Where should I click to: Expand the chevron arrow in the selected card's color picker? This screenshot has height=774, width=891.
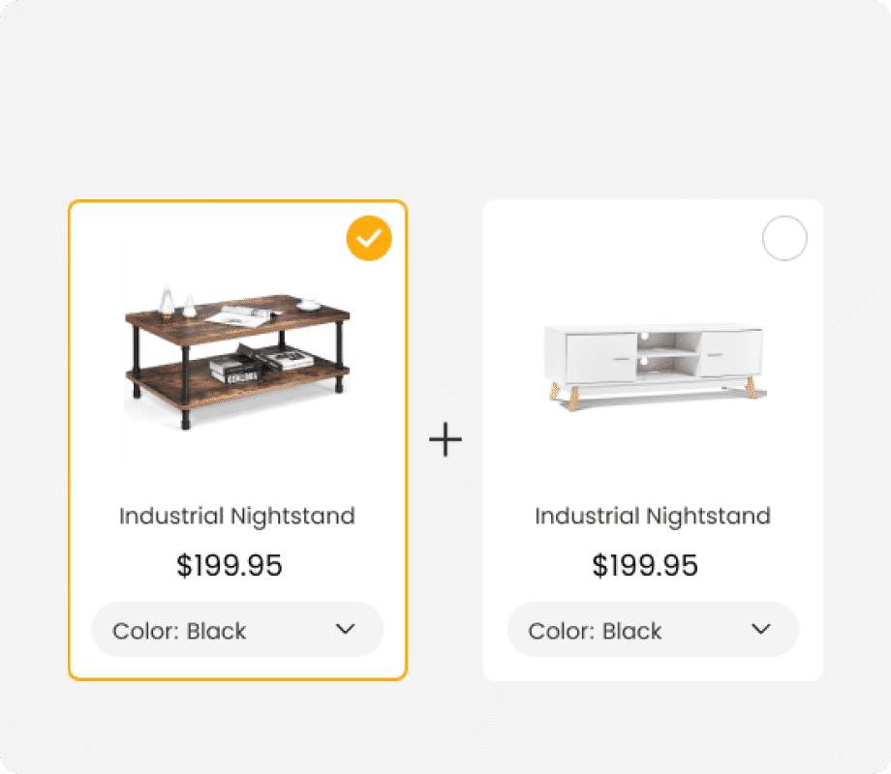pyautogui.click(x=346, y=630)
